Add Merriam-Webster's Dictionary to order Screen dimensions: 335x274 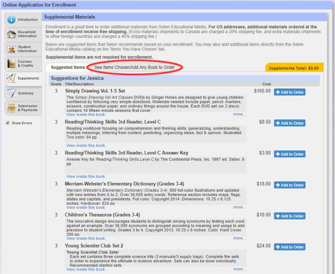coord(290,185)
